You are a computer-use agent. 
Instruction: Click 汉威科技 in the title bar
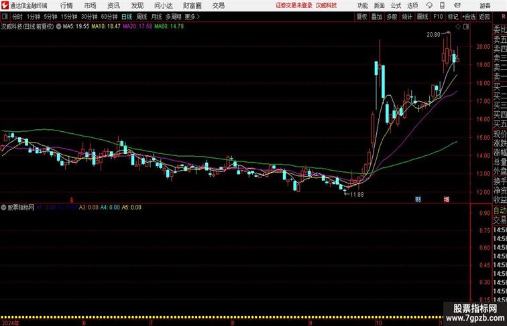[326, 5]
